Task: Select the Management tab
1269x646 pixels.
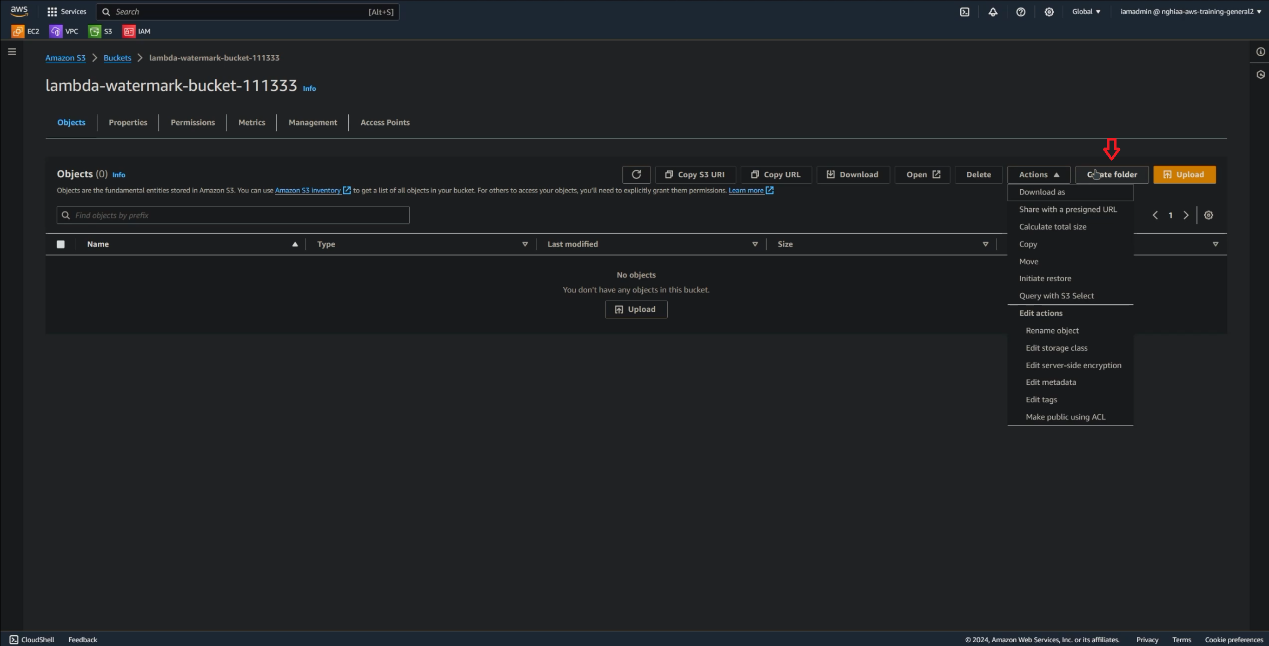Action: tap(313, 122)
